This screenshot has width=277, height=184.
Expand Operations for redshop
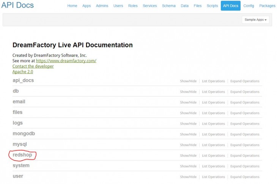245,156
